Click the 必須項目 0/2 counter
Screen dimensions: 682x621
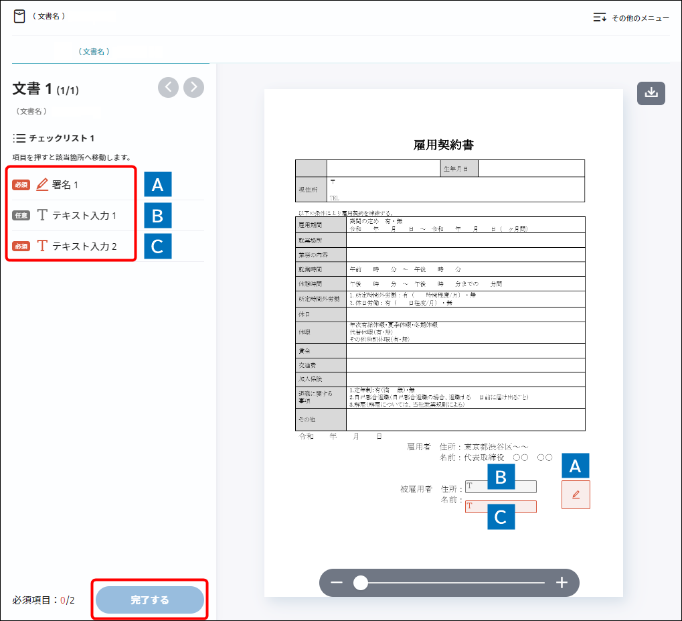click(x=44, y=600)
